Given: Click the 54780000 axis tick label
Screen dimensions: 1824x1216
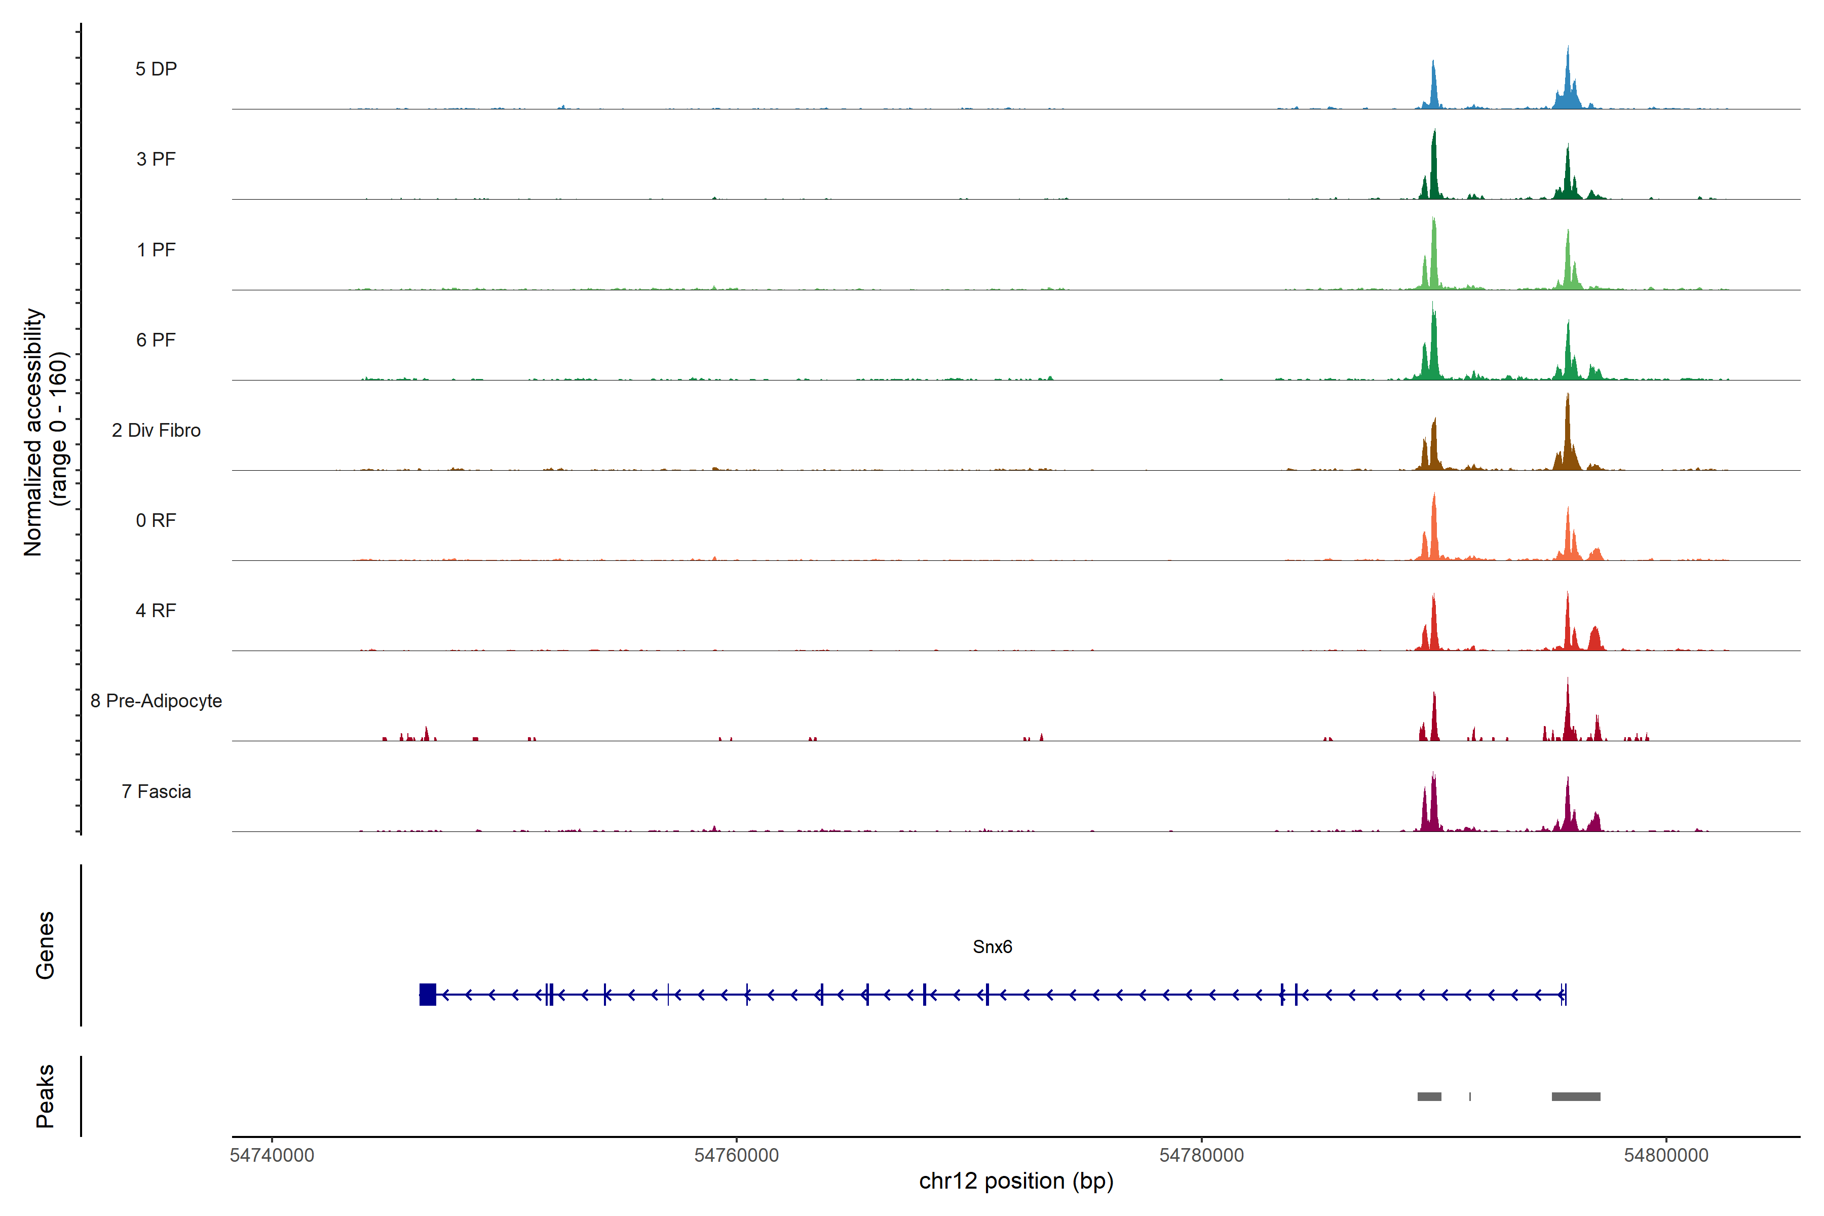Looking at the screenshot, I should 1201,1156.
